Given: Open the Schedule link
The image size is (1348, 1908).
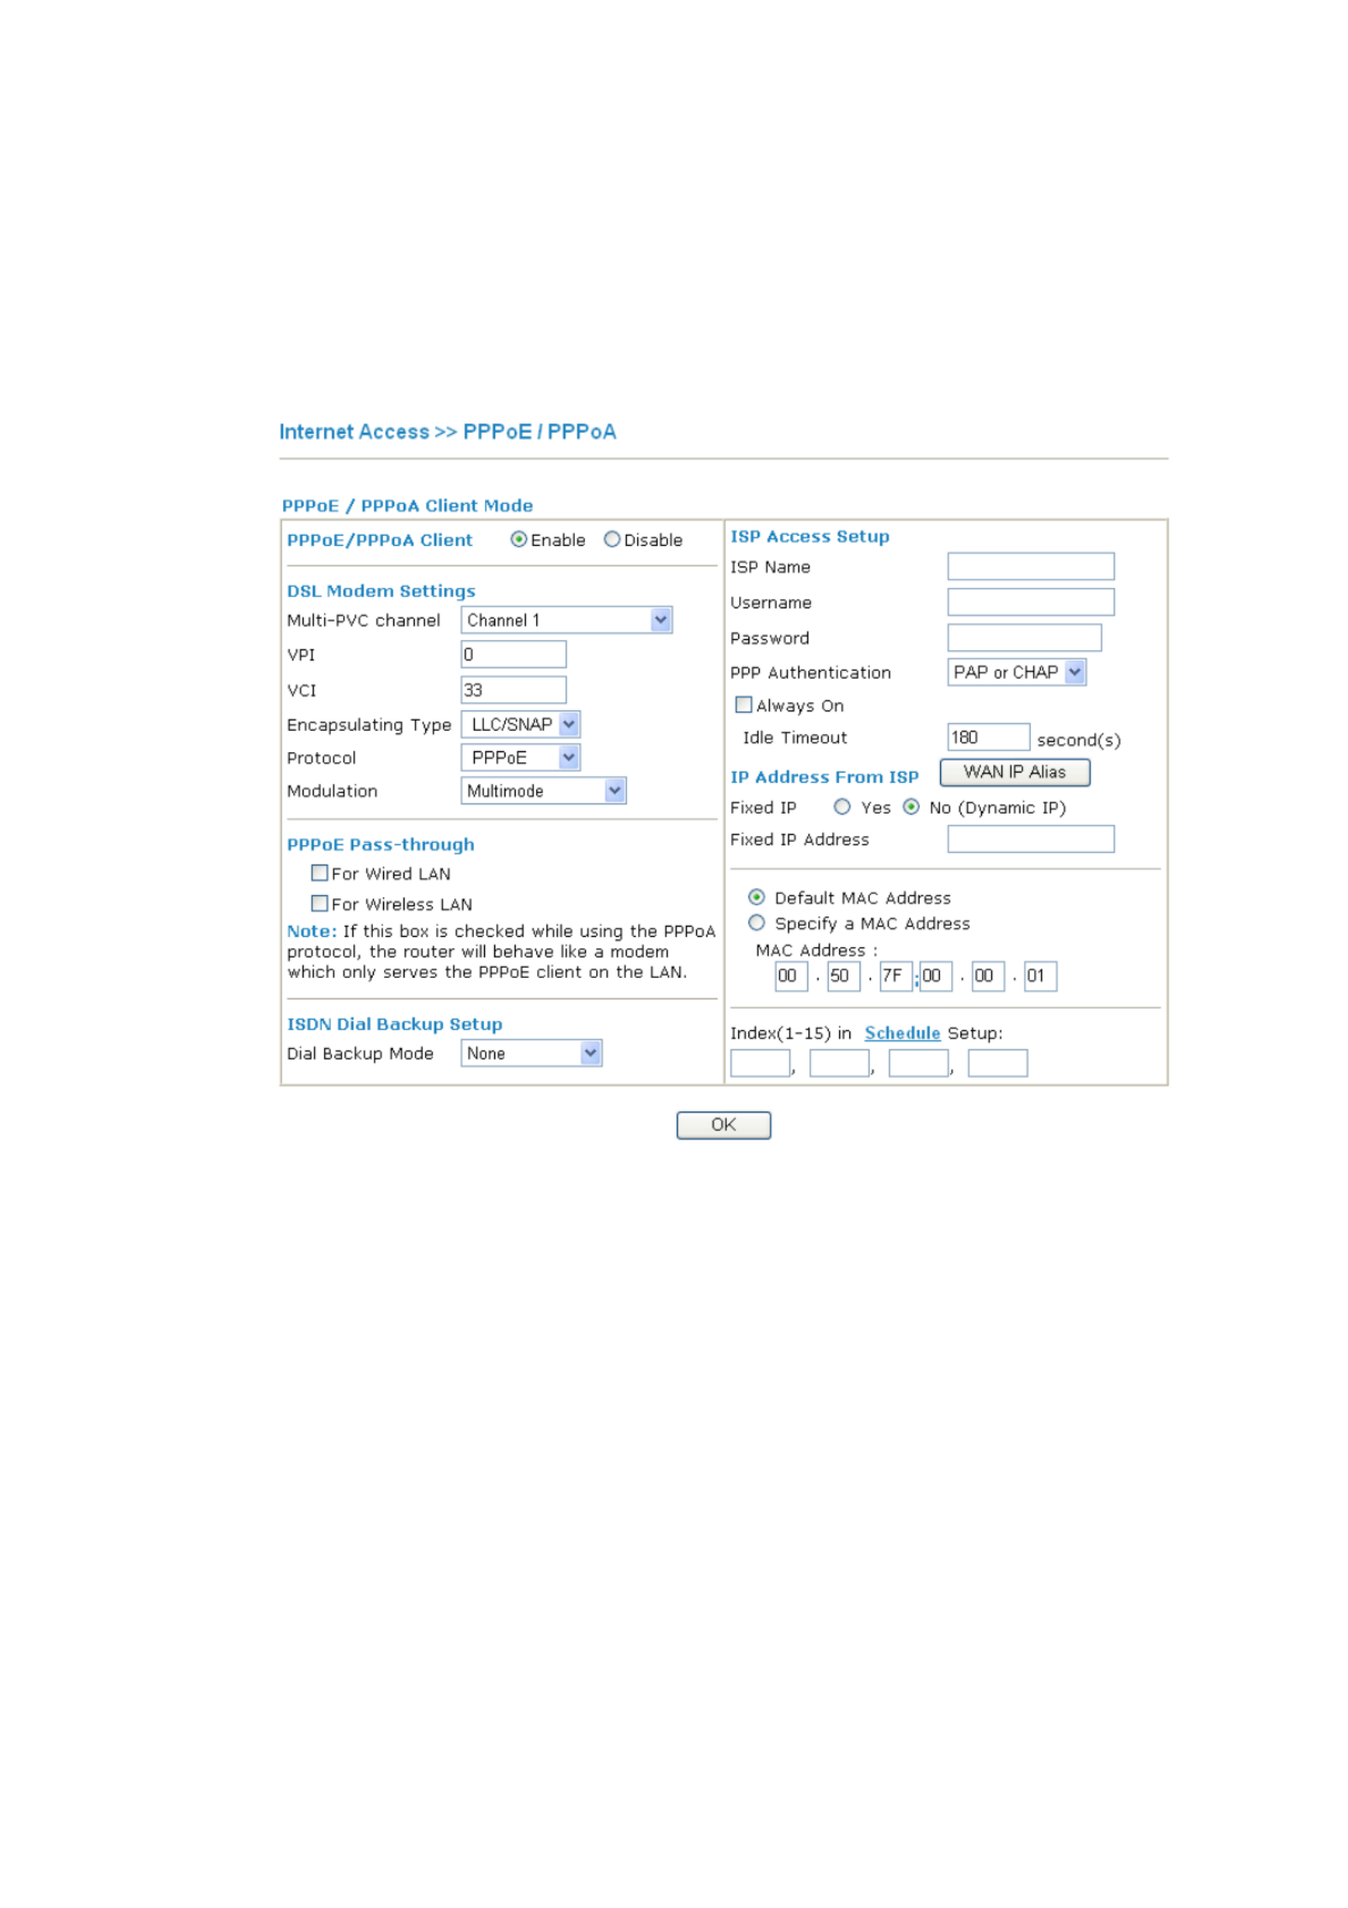Looking at the screenshot, I should [902, 1033].
